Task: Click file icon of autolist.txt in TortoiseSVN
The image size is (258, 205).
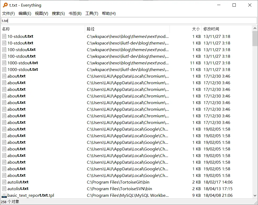Action: (x=4, y=189)
